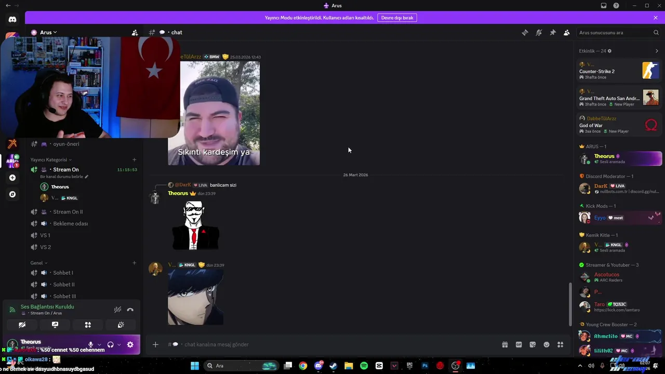
Task: Click Theorus username in chat message
Action: click(x=178, y=193)
